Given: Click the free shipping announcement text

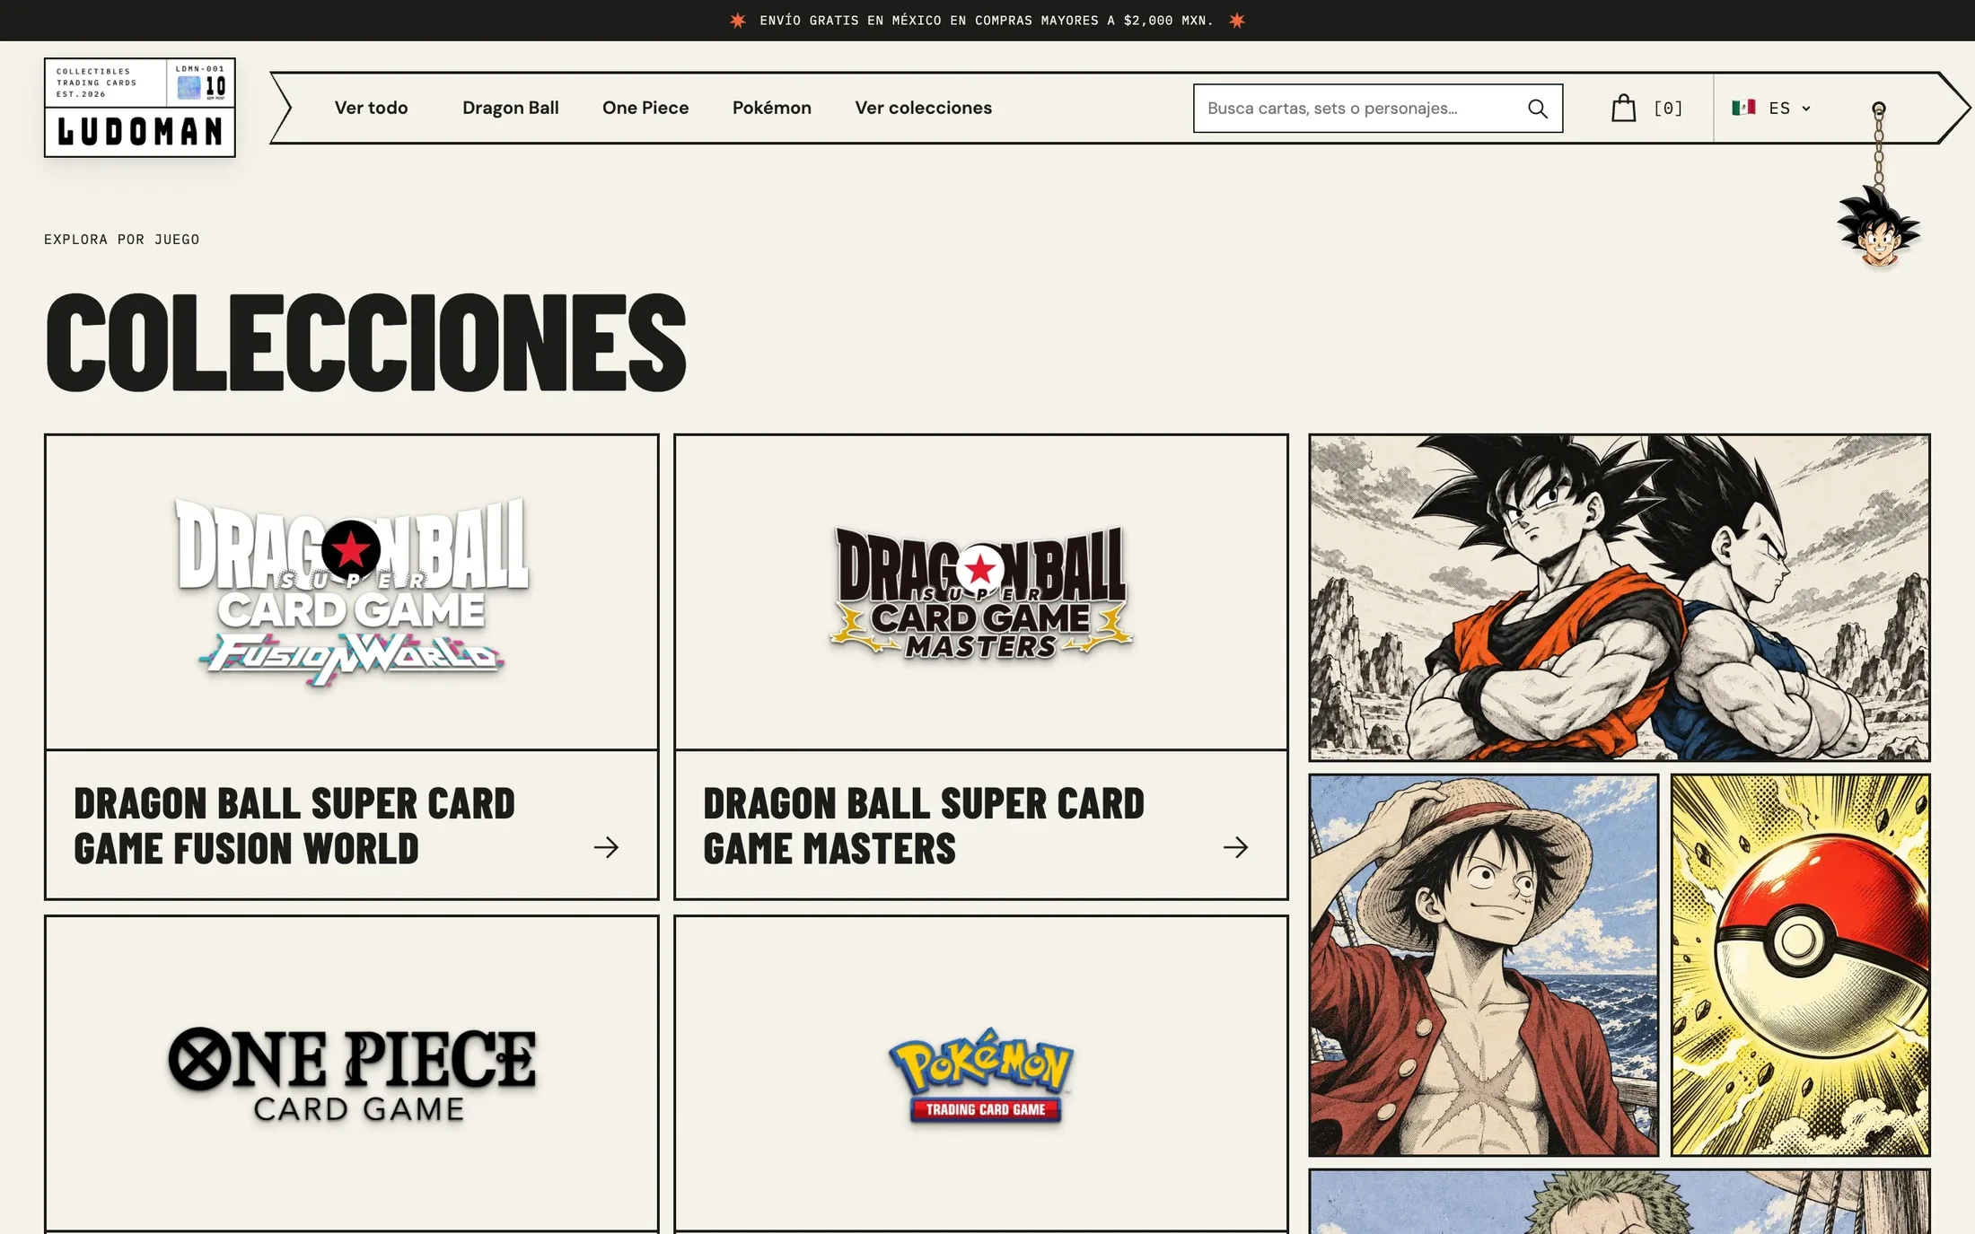Looking at the screenshot, I should point(987,20).
